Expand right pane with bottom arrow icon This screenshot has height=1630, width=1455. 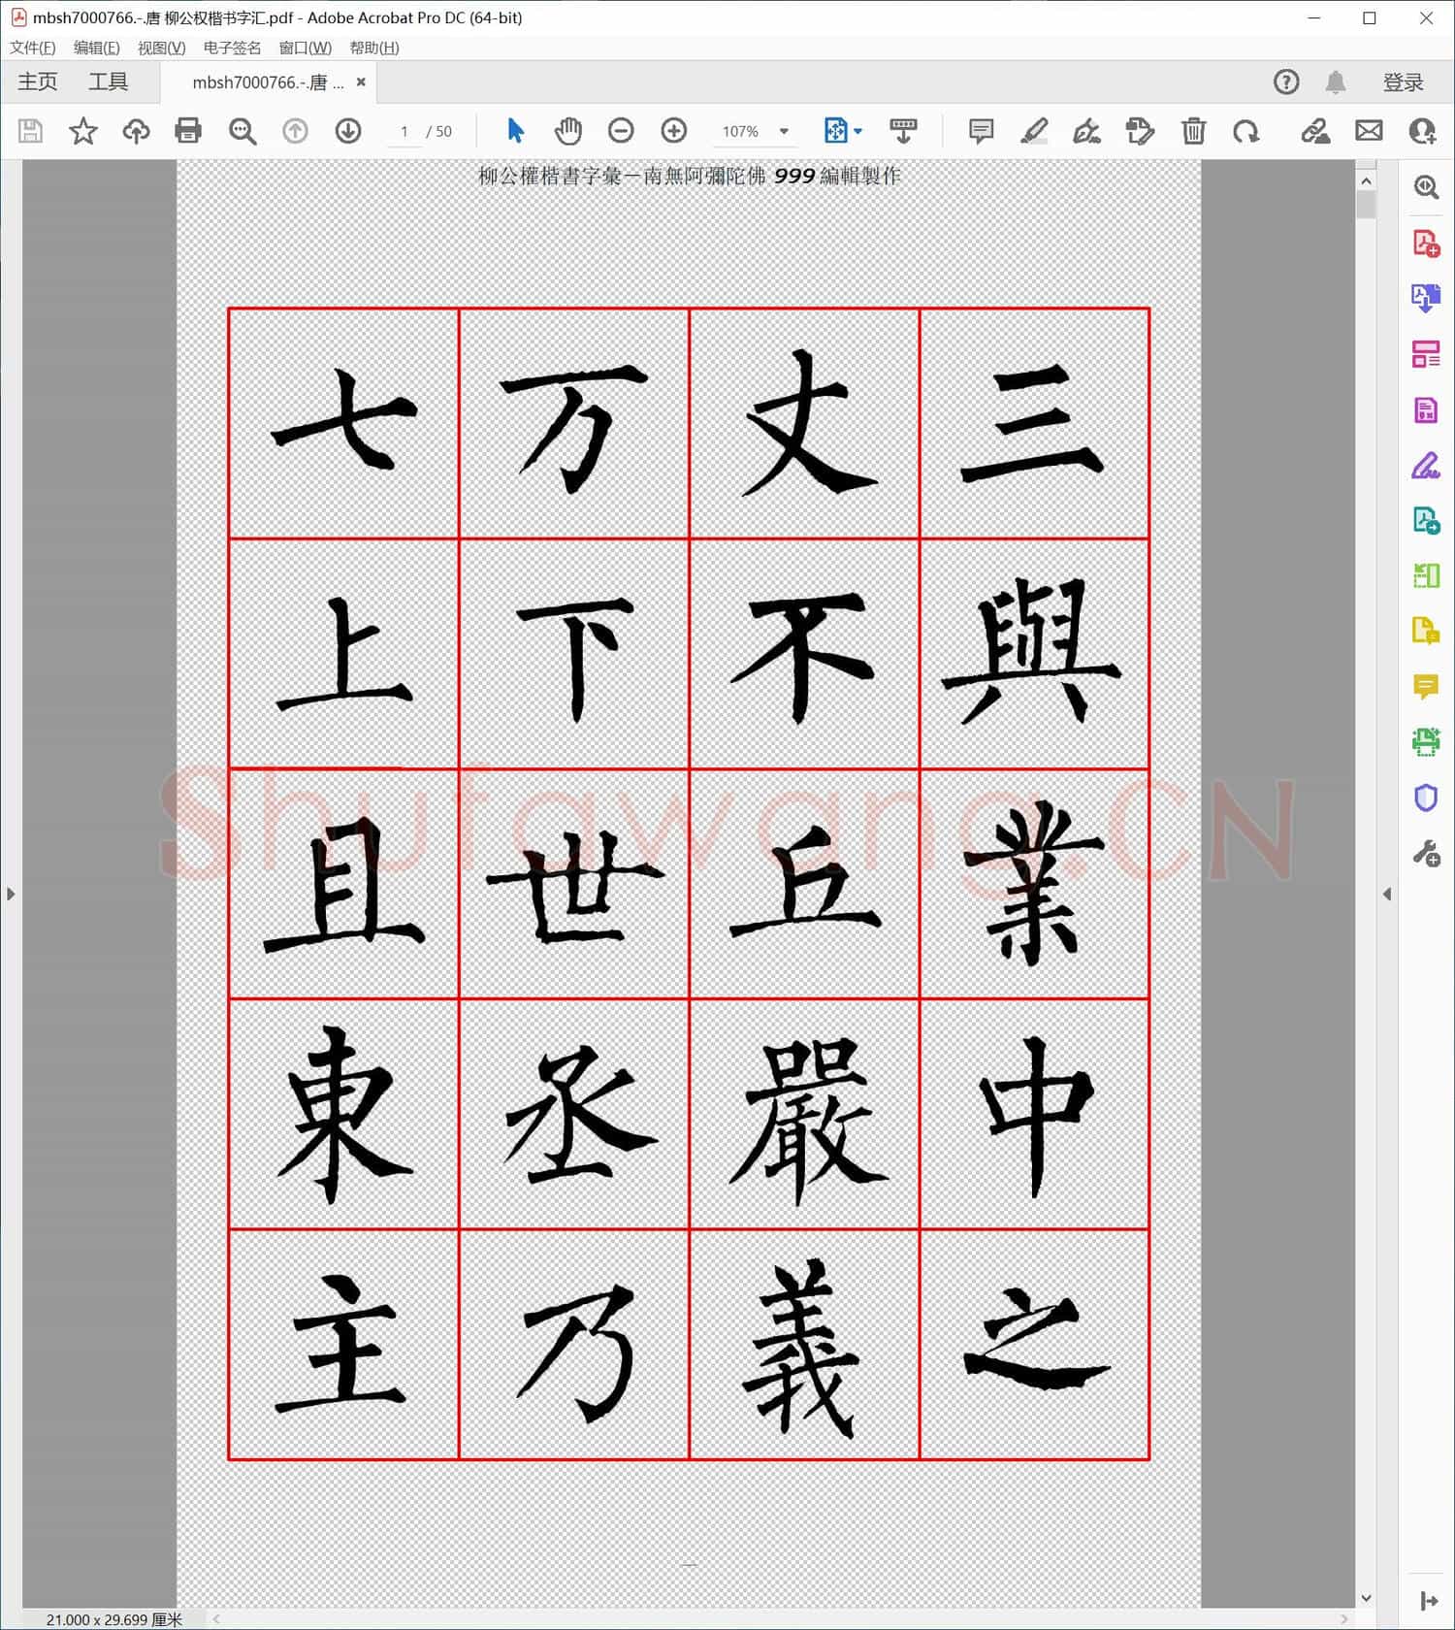(1427, 1601)
